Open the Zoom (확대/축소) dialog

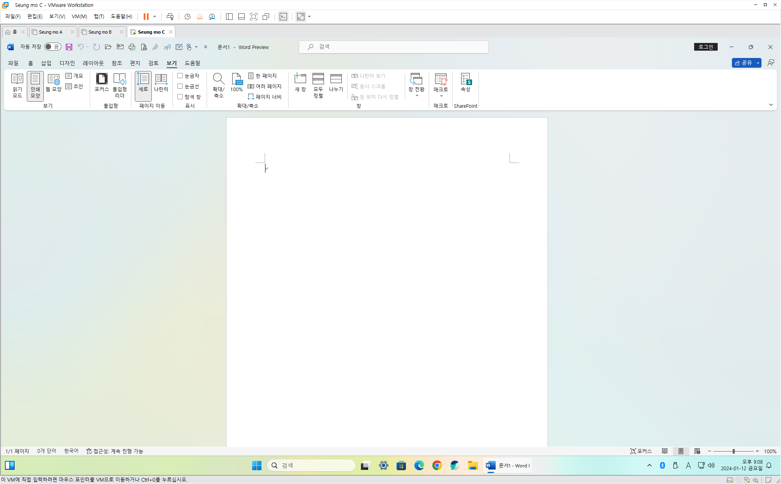tap(218, 85)
